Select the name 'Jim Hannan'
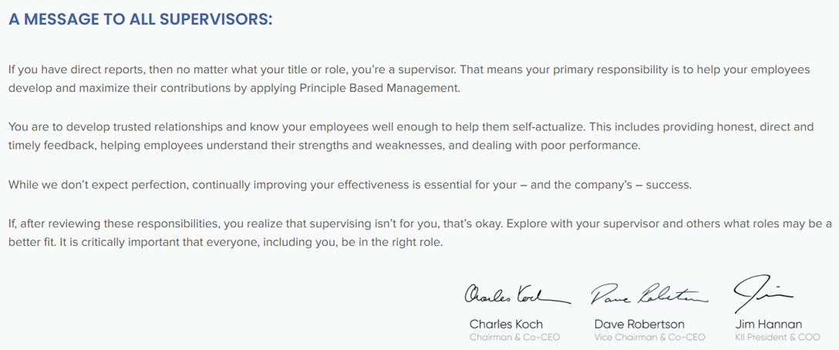The height and width of the screenshot is (350, 839). pos(768,325)
